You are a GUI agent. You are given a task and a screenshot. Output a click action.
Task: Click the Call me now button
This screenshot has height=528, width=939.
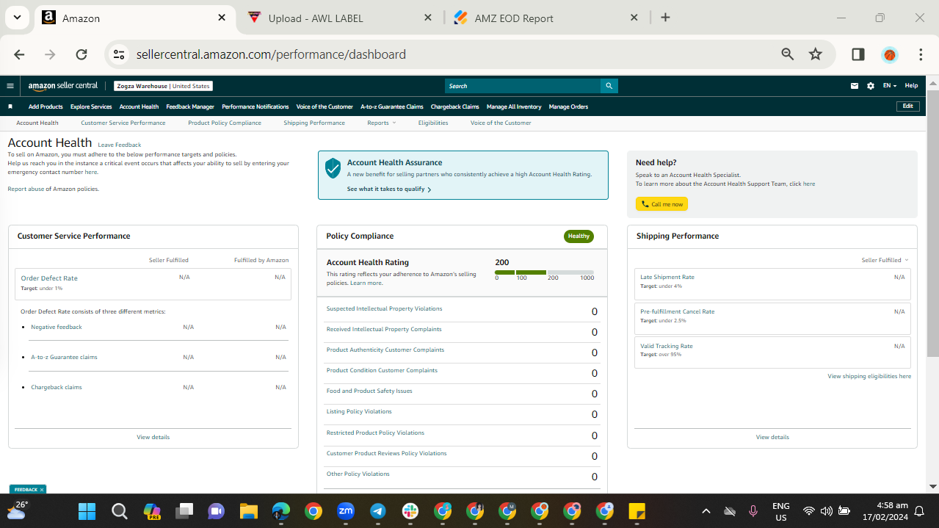pos(661,204)
